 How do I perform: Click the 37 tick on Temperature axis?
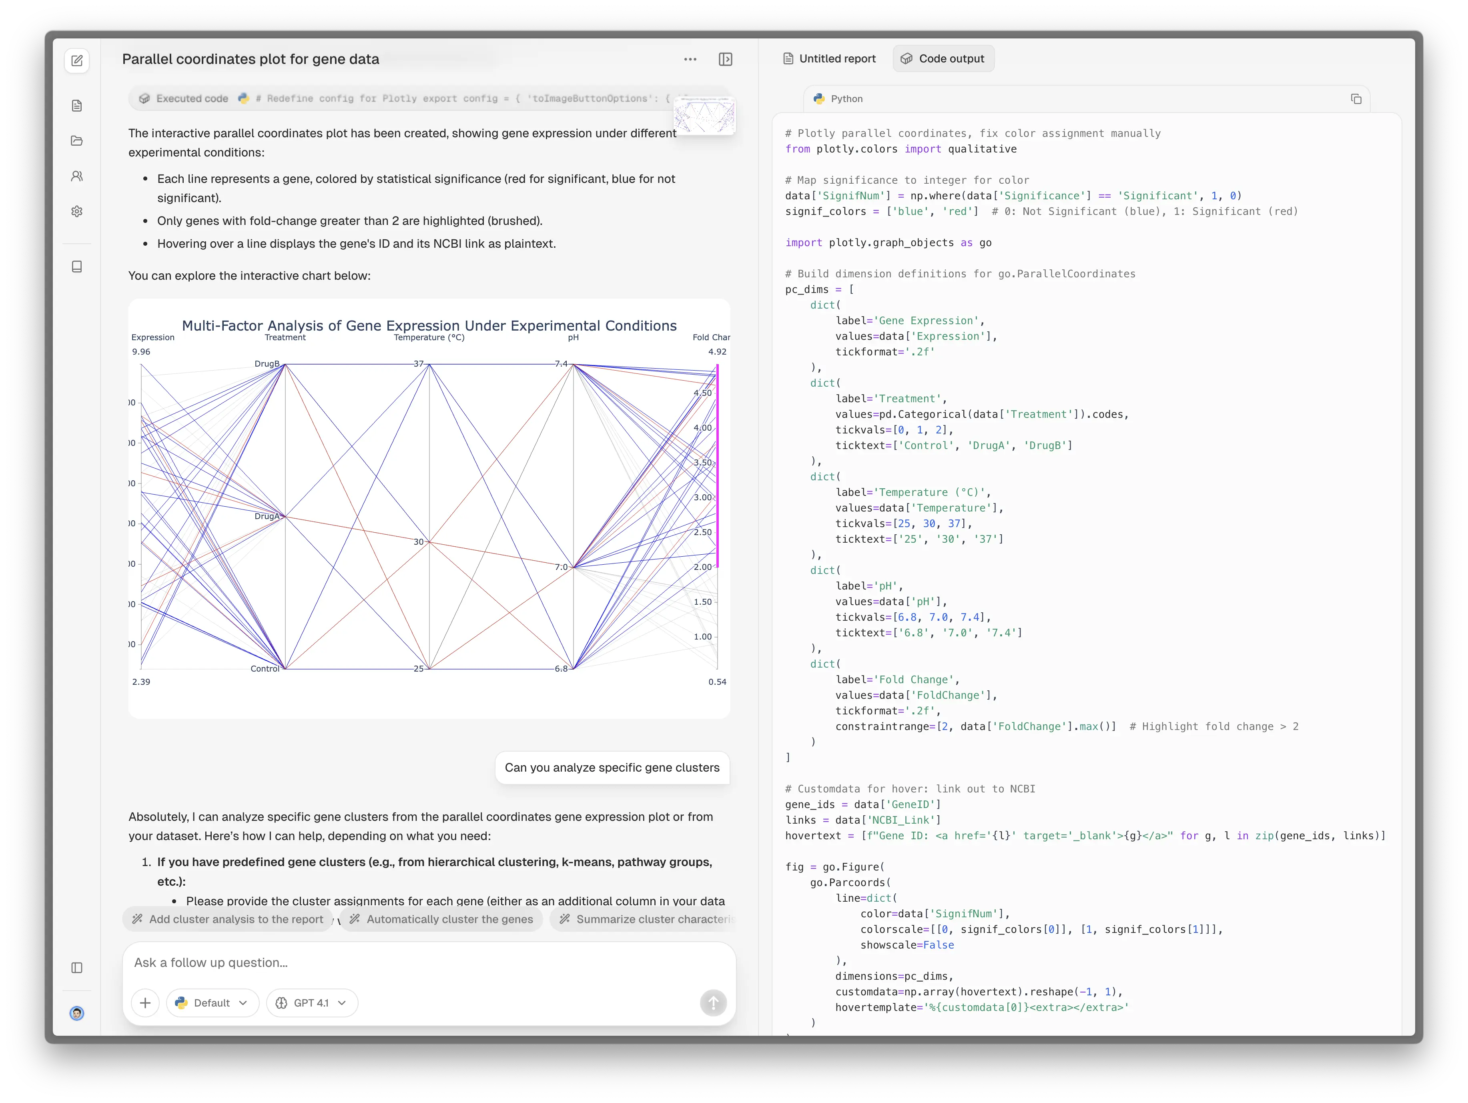(418, 364)
